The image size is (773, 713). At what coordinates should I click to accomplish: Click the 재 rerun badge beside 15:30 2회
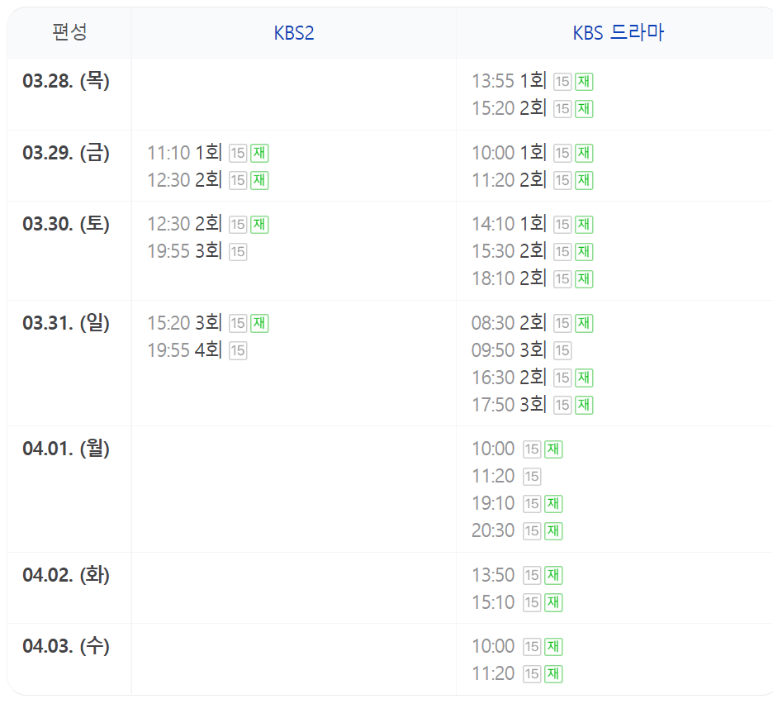click(x=584, y=251)
